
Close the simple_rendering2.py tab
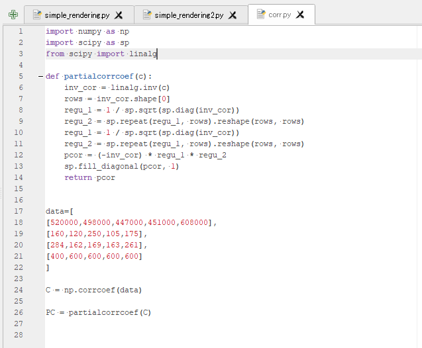coord(233,15)
